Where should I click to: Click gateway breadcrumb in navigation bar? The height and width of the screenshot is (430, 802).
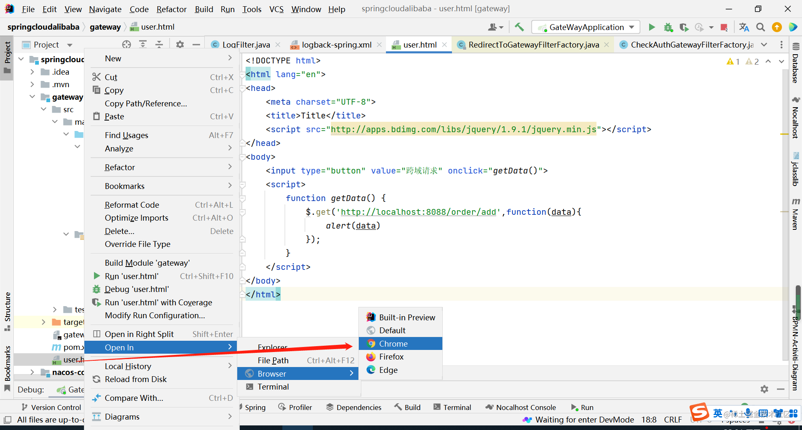point(105,27)
